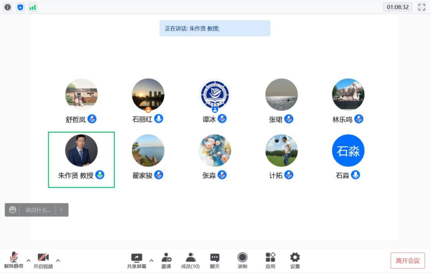Turn on camera with 开启视频
The image size is (431, 273).
pyautogui.click(x=43, y=260)
